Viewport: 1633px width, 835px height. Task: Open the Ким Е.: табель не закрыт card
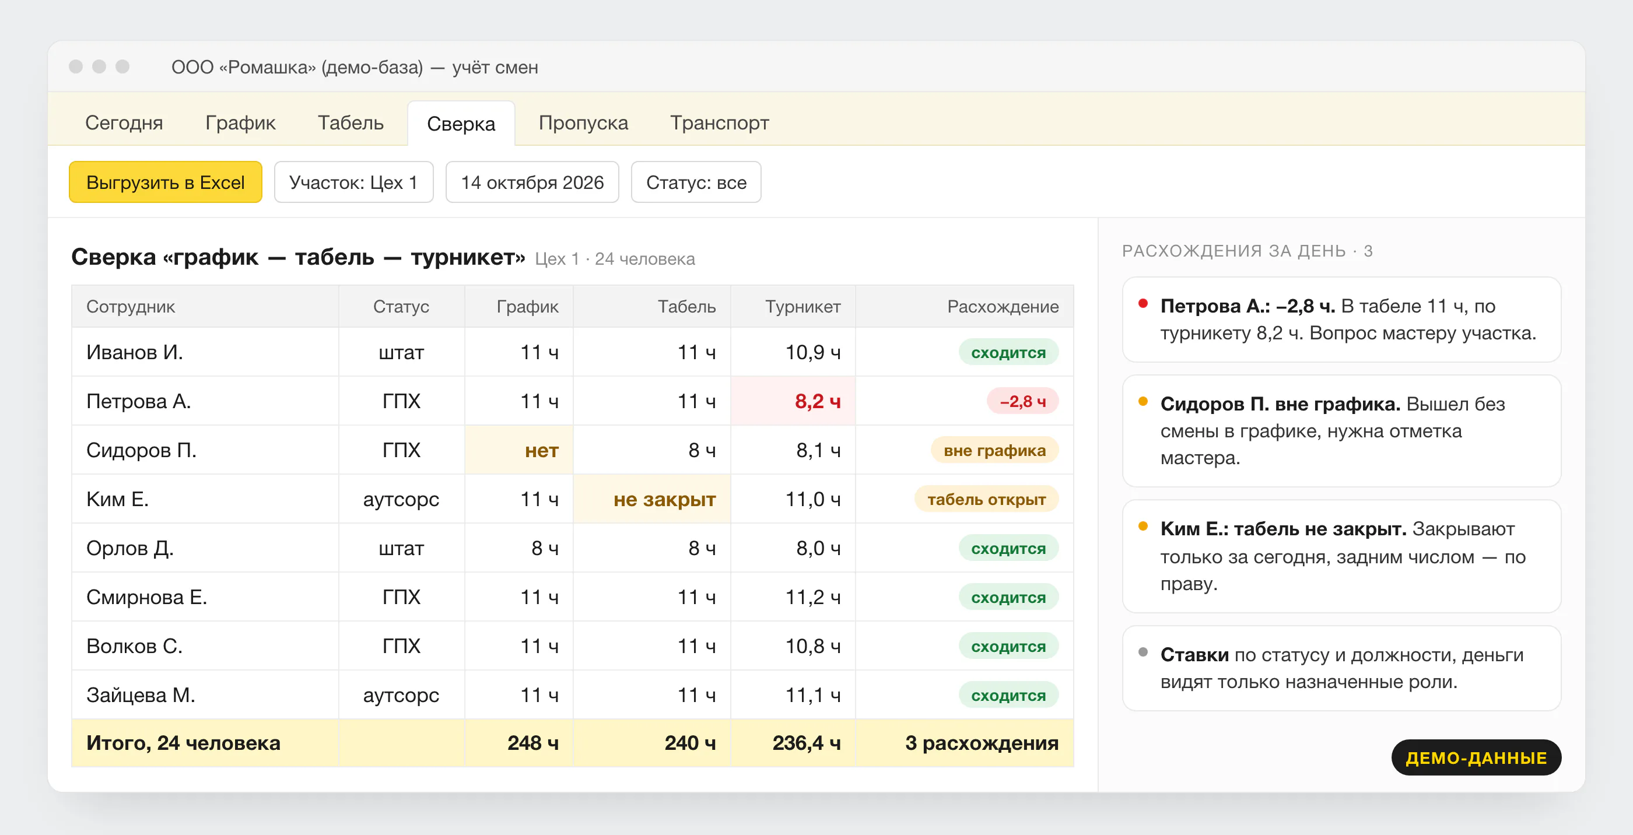(x=1341, y=556)
